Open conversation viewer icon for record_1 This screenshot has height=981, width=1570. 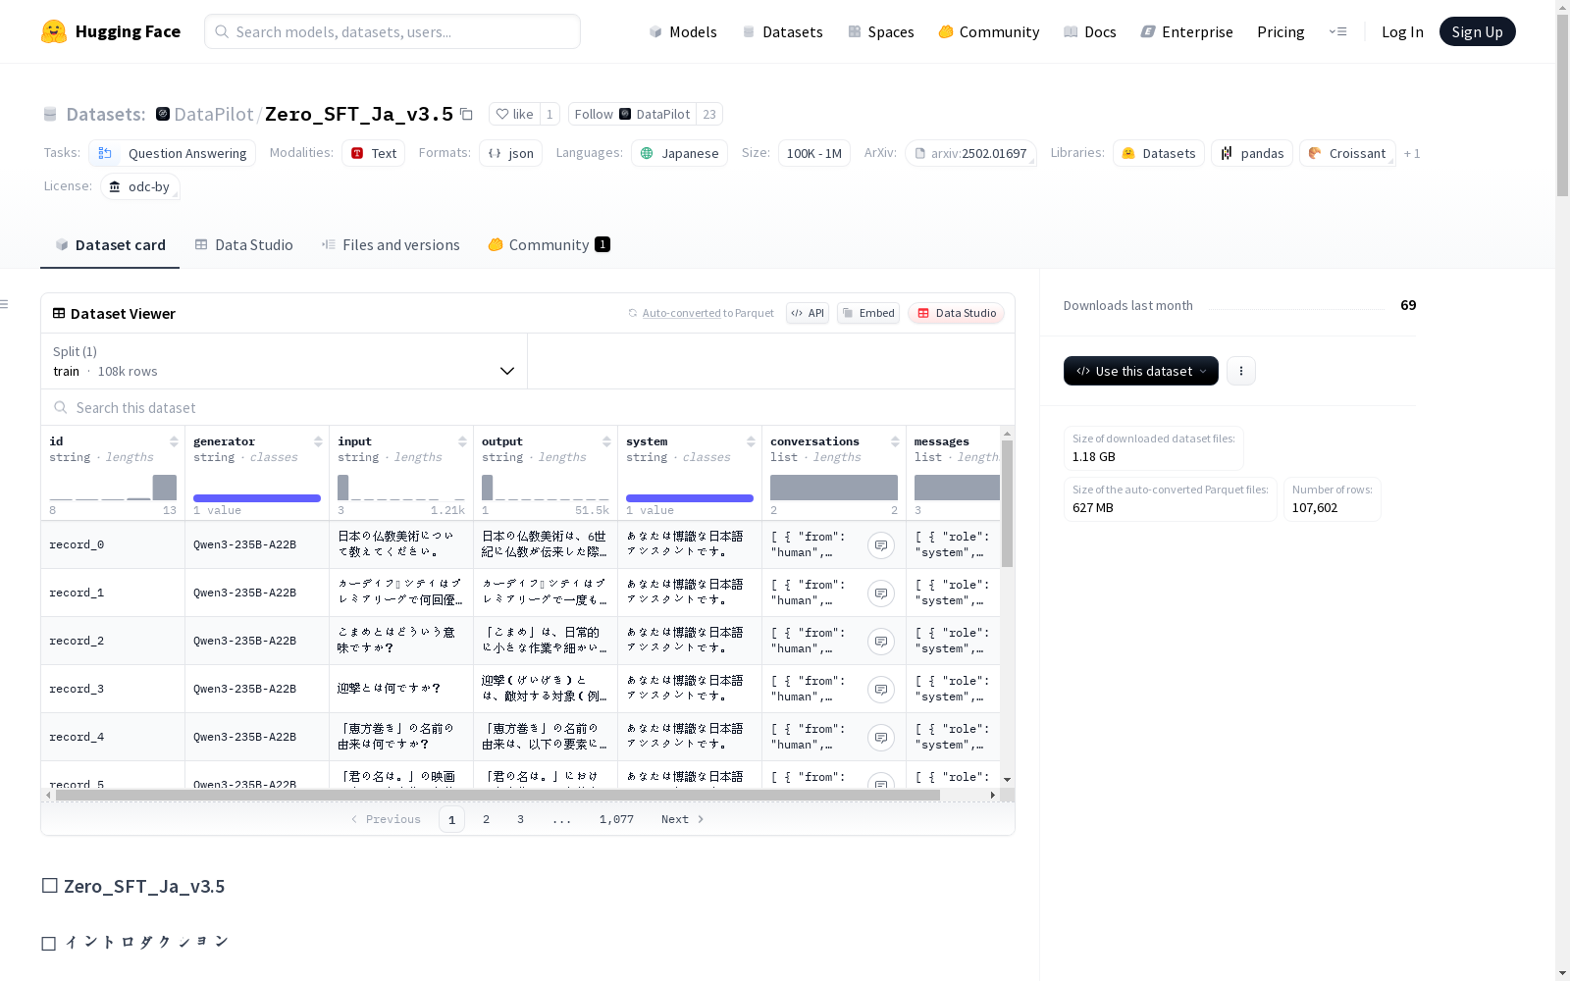click(x=881, y=594)
